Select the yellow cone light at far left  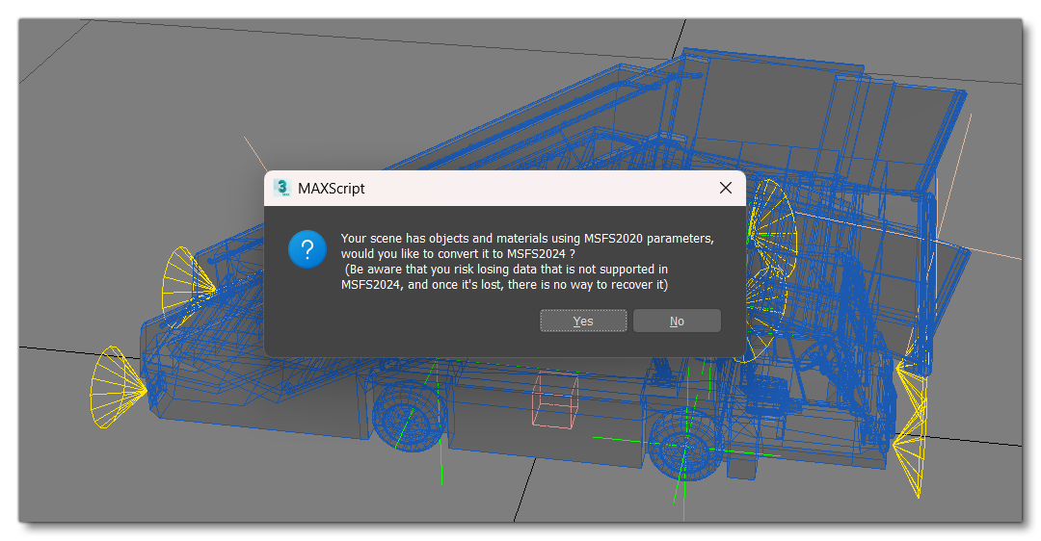[118, 387]
